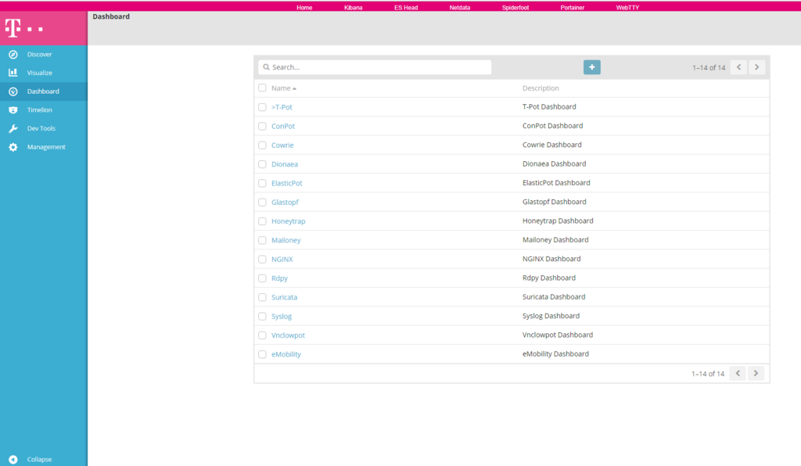
Task: Open Kibana in the top bar
Action: click(353, 8)
